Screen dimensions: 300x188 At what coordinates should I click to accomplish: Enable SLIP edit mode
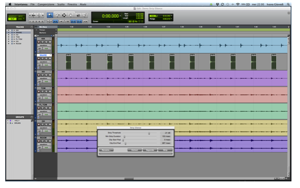point(12,19)
